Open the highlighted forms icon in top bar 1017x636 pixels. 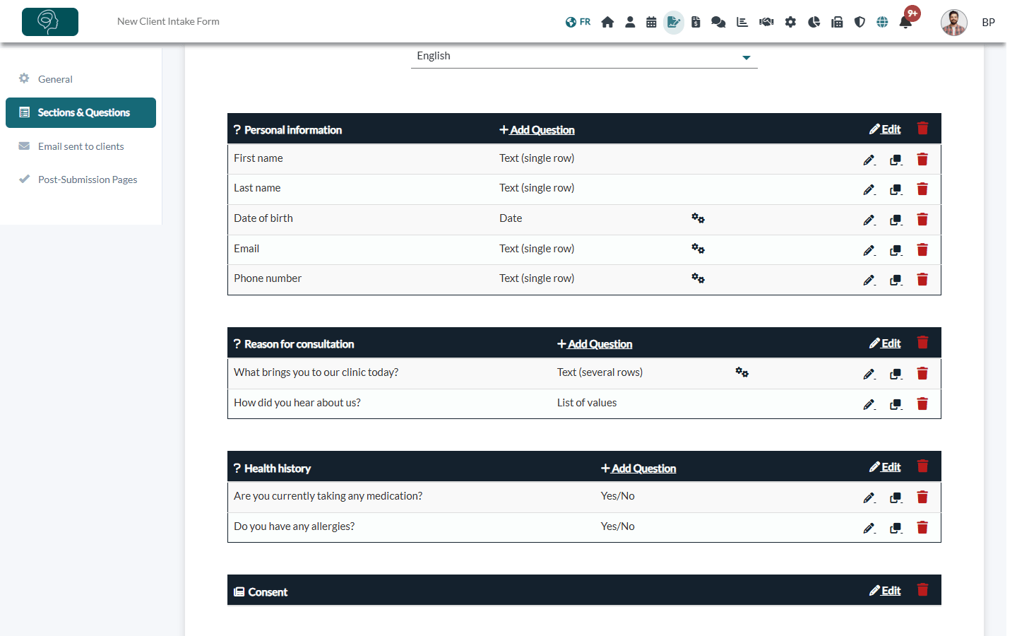pyautogui.click(x=674, y=22)
